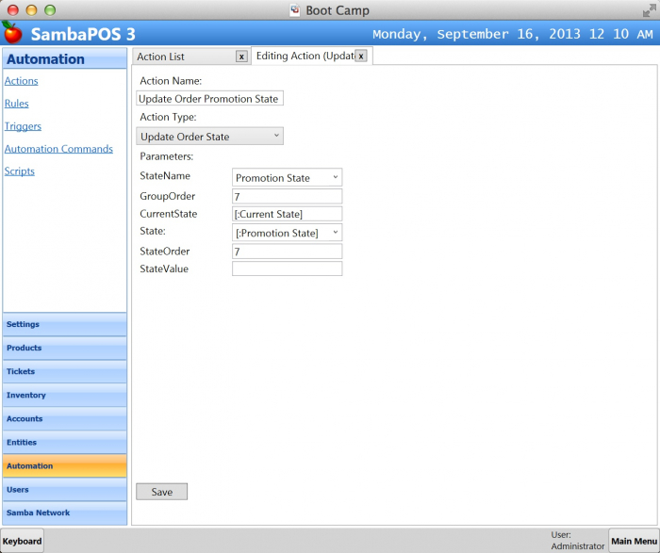The height and width of the screenshot is (553, 660).
Task: Return to Main Menu
Action: pyautogui.click(x=634, y=542)
